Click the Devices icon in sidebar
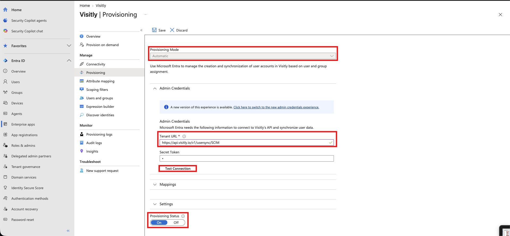Screen dimensions: 510x236 coord(5,103)
